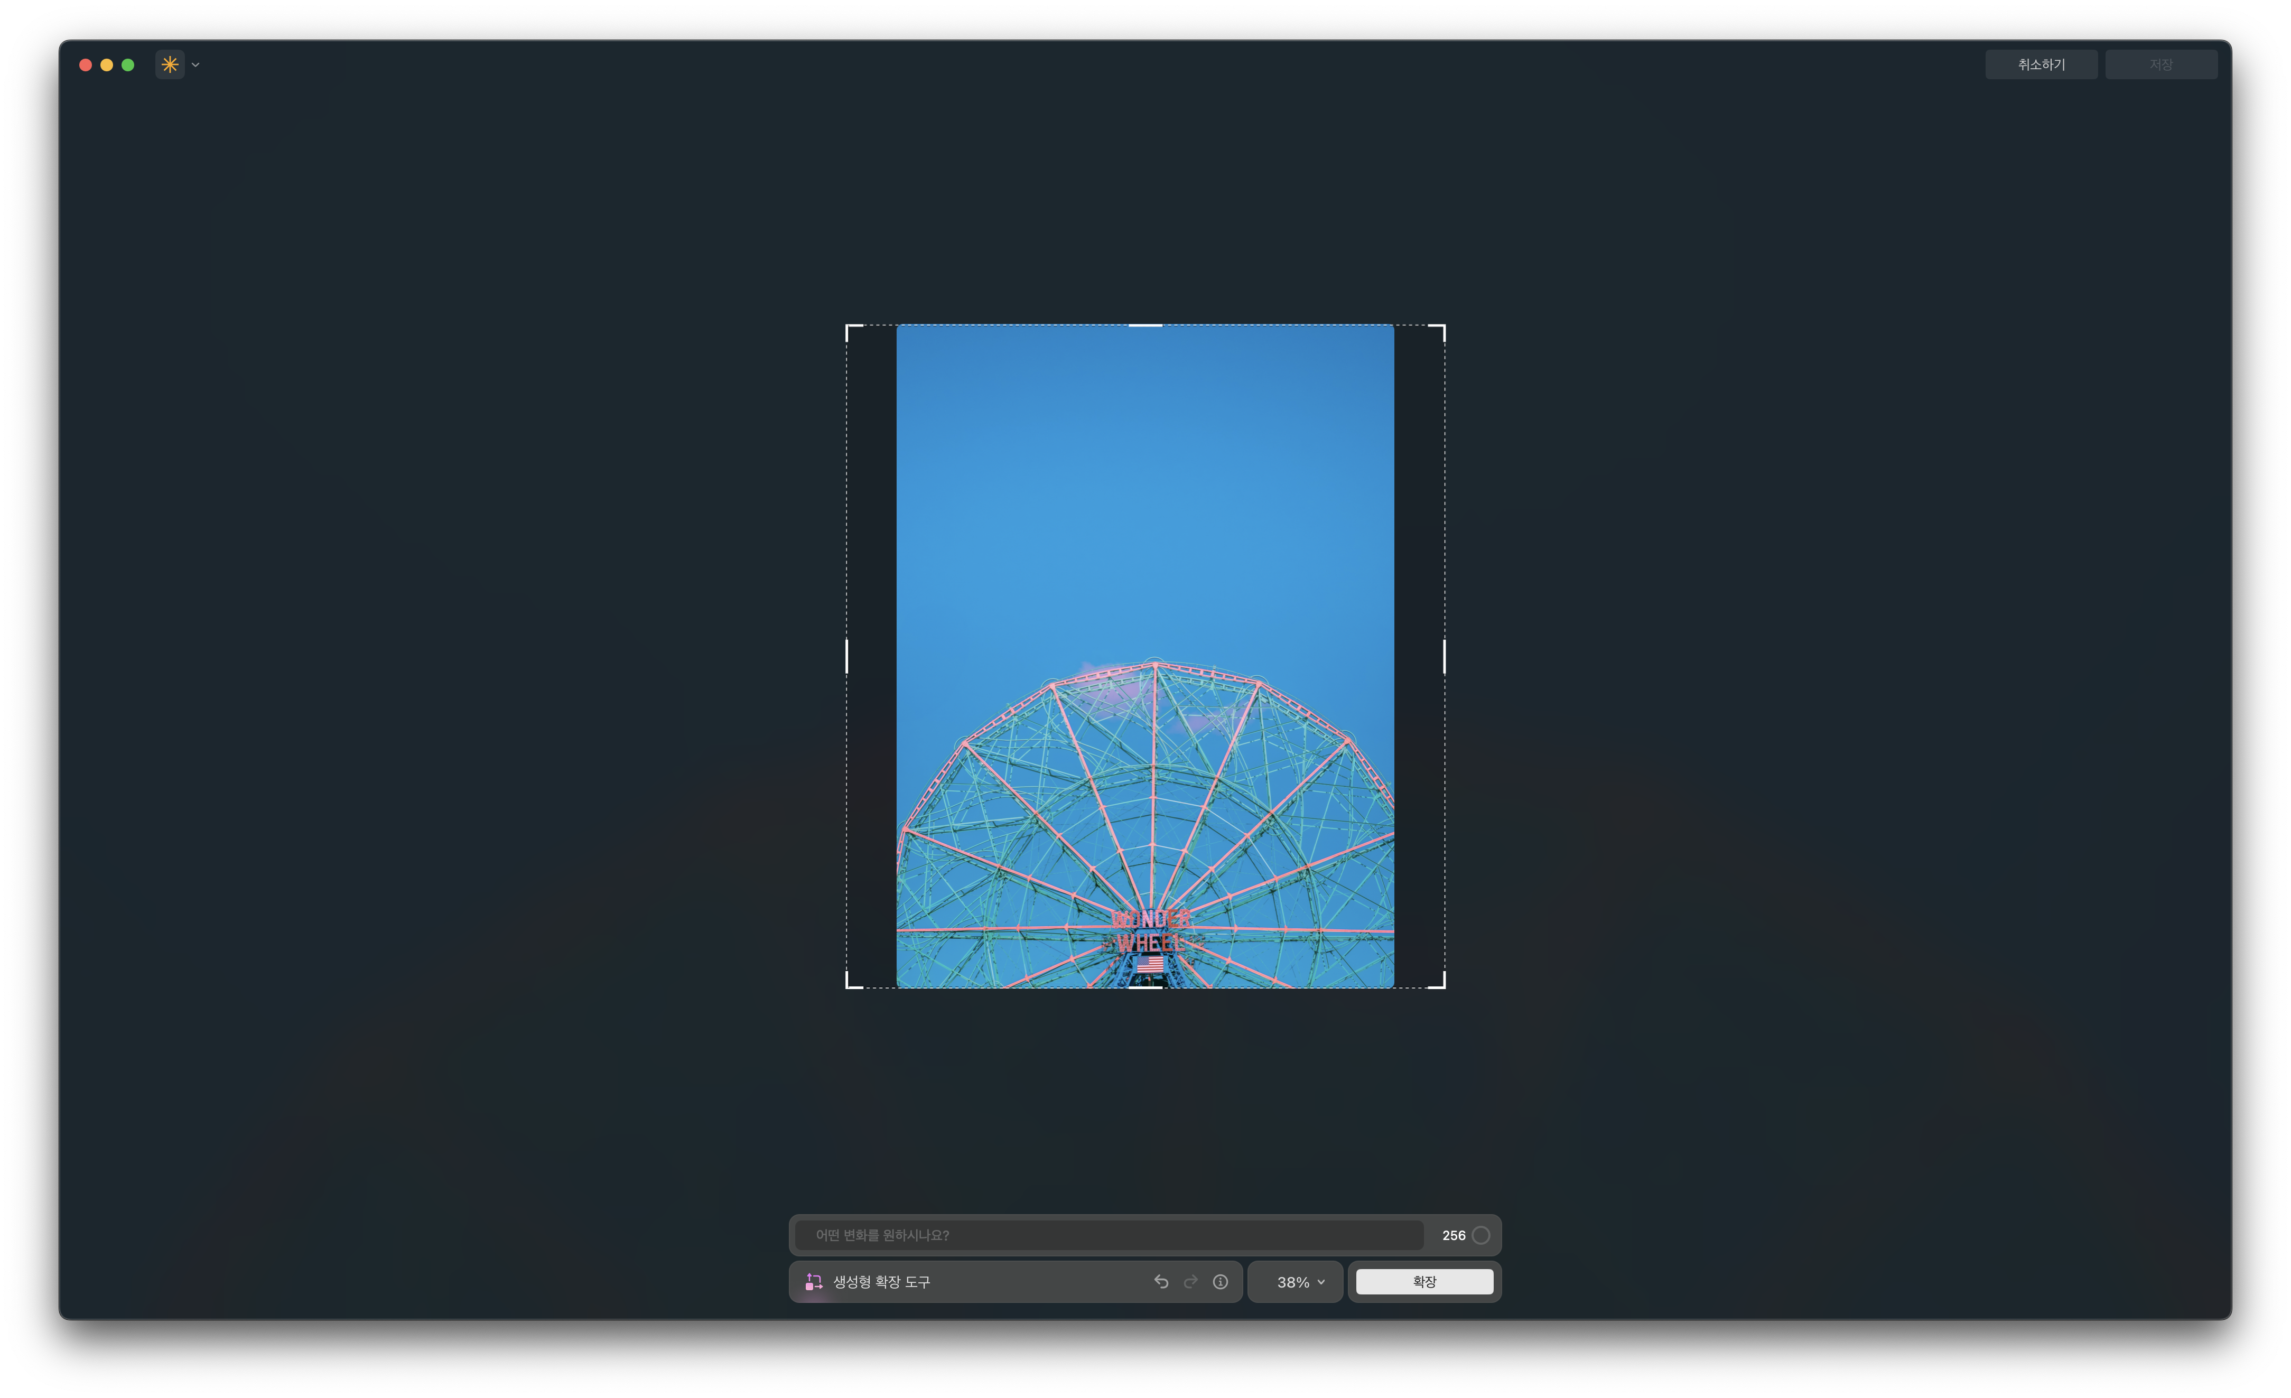Click the left edge crop handle
The height and width of the screenshot is (1398, 2291).
(847, 656)
